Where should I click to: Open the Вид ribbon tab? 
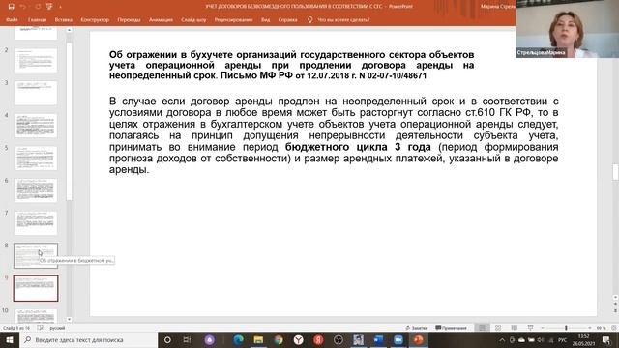tap(265, 19)
